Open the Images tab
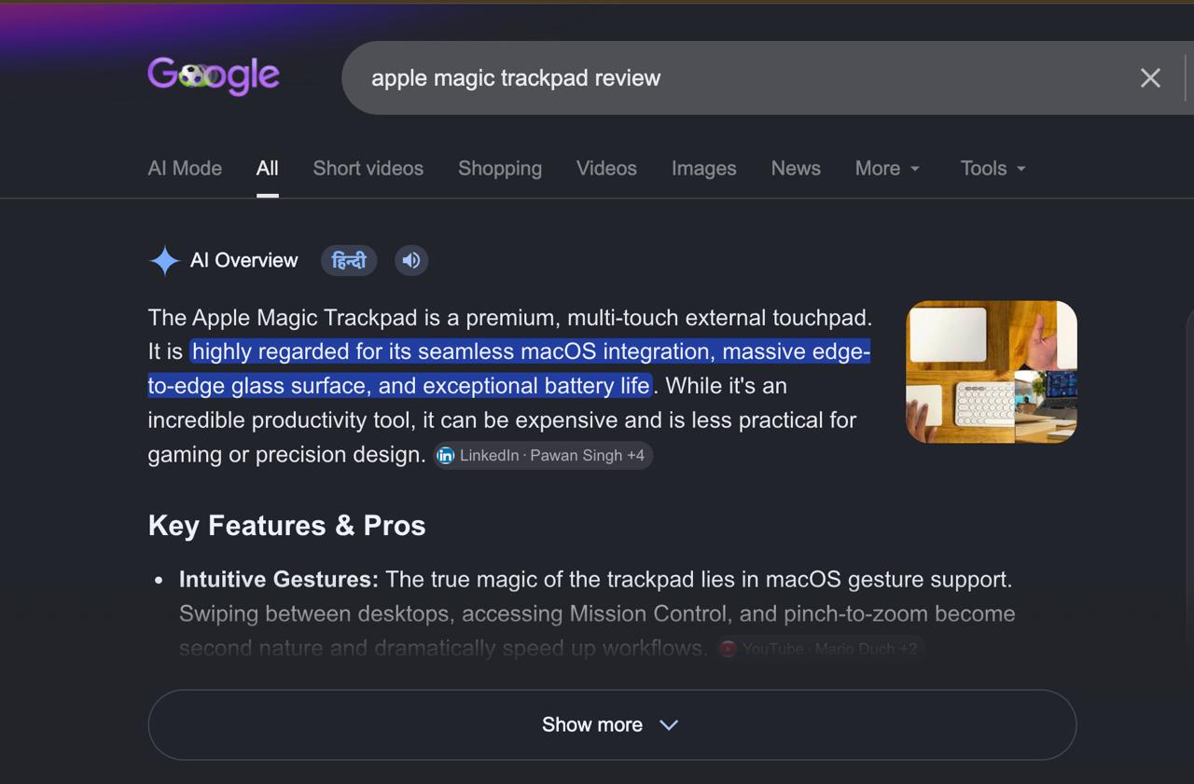This screenshot has width=1194, height=784. click(704, 169)
